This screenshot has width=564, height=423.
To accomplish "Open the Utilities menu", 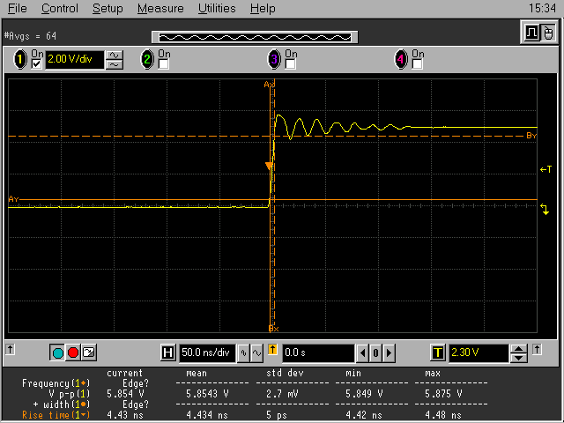I will click(x=216, y=8).
